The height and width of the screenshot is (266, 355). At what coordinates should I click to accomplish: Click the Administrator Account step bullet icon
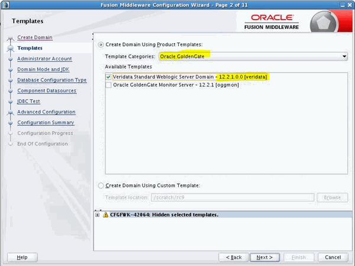(x=11, y=59)
